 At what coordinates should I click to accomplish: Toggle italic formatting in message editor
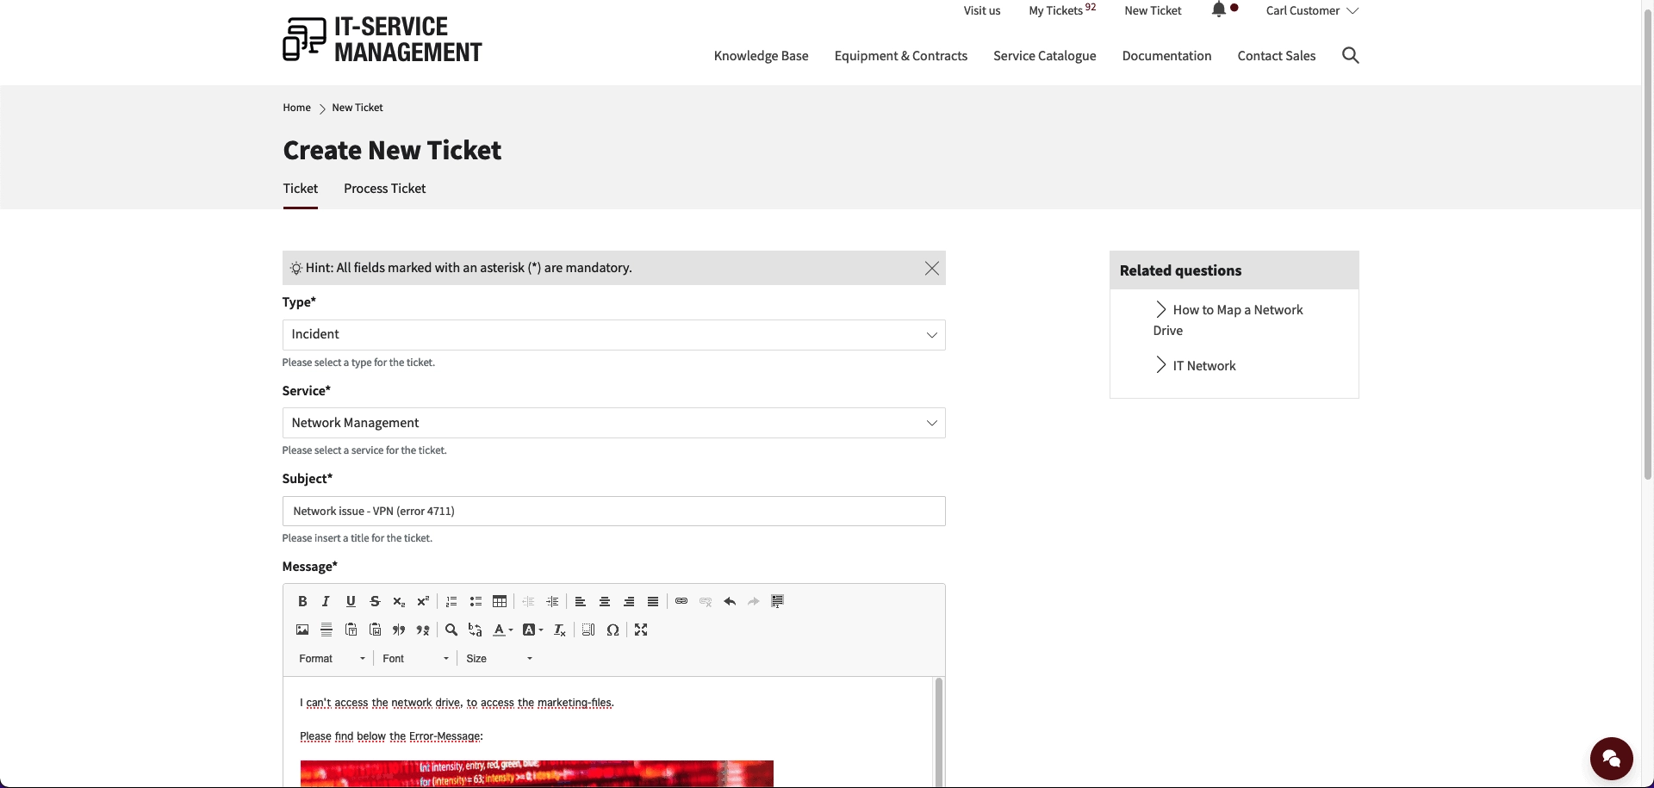326,601
